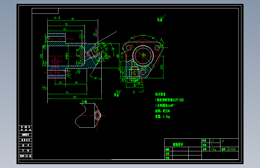Pick the 20 dimension near bottom left
260x168 pixels.
(60, 83)
